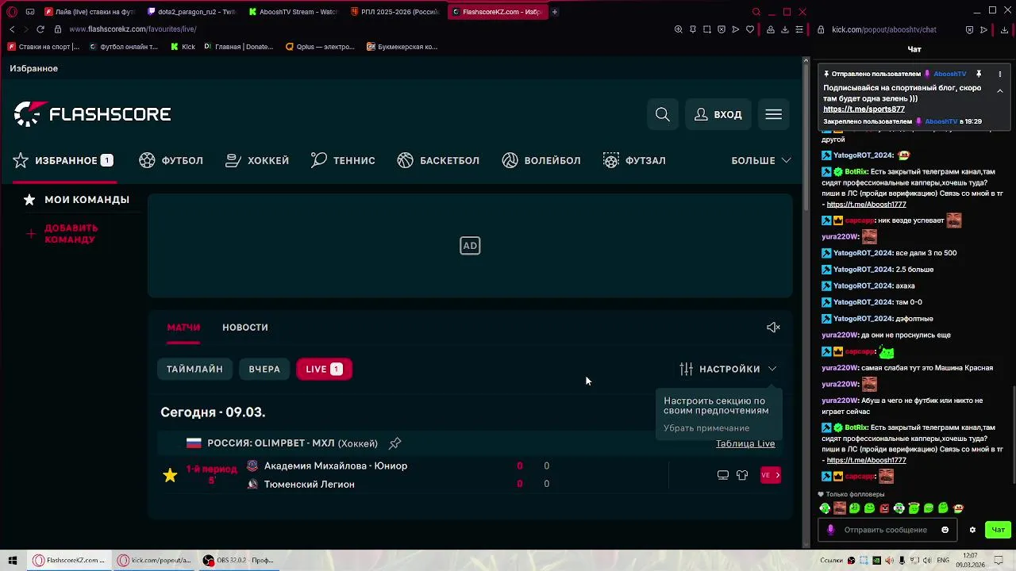Image resolution: width=1016 pixels, height=571 pixels.
Task: Open the Kick bookmark
Action: click(183, 47)
